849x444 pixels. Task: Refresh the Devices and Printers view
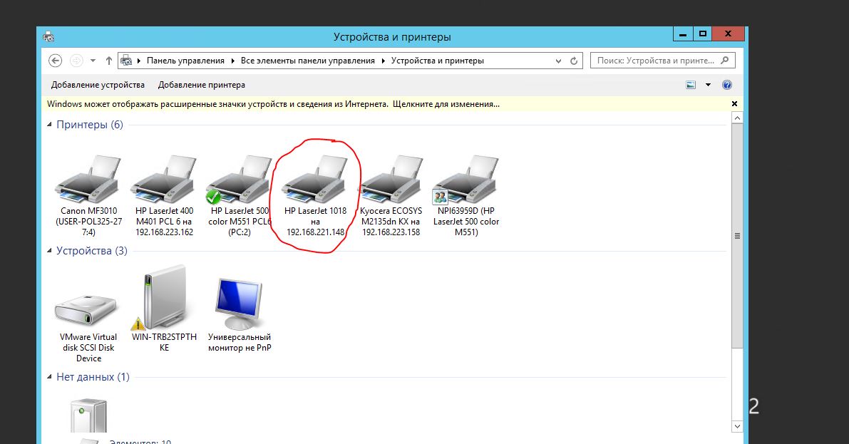point(574,61)
